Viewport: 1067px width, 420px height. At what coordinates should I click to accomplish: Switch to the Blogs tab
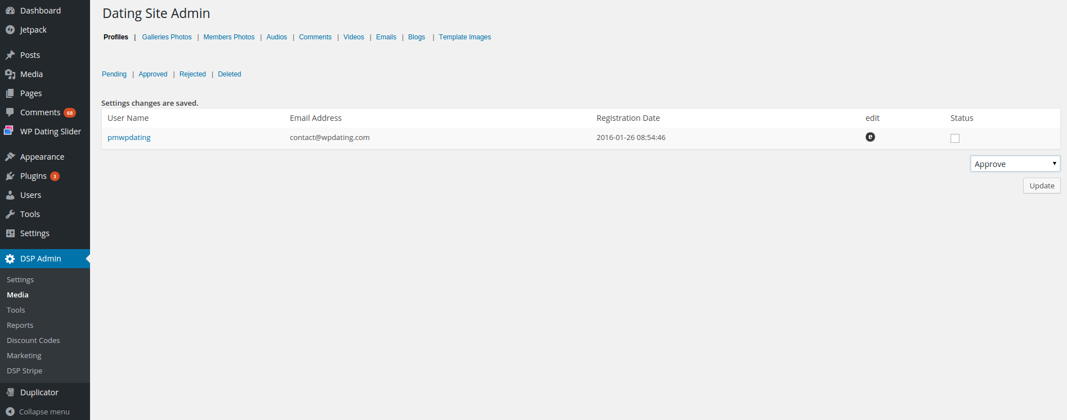[416, 37]
